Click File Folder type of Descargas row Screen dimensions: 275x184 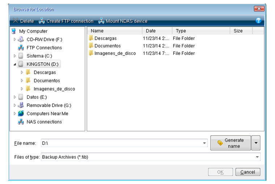click(x=184, y=38)
